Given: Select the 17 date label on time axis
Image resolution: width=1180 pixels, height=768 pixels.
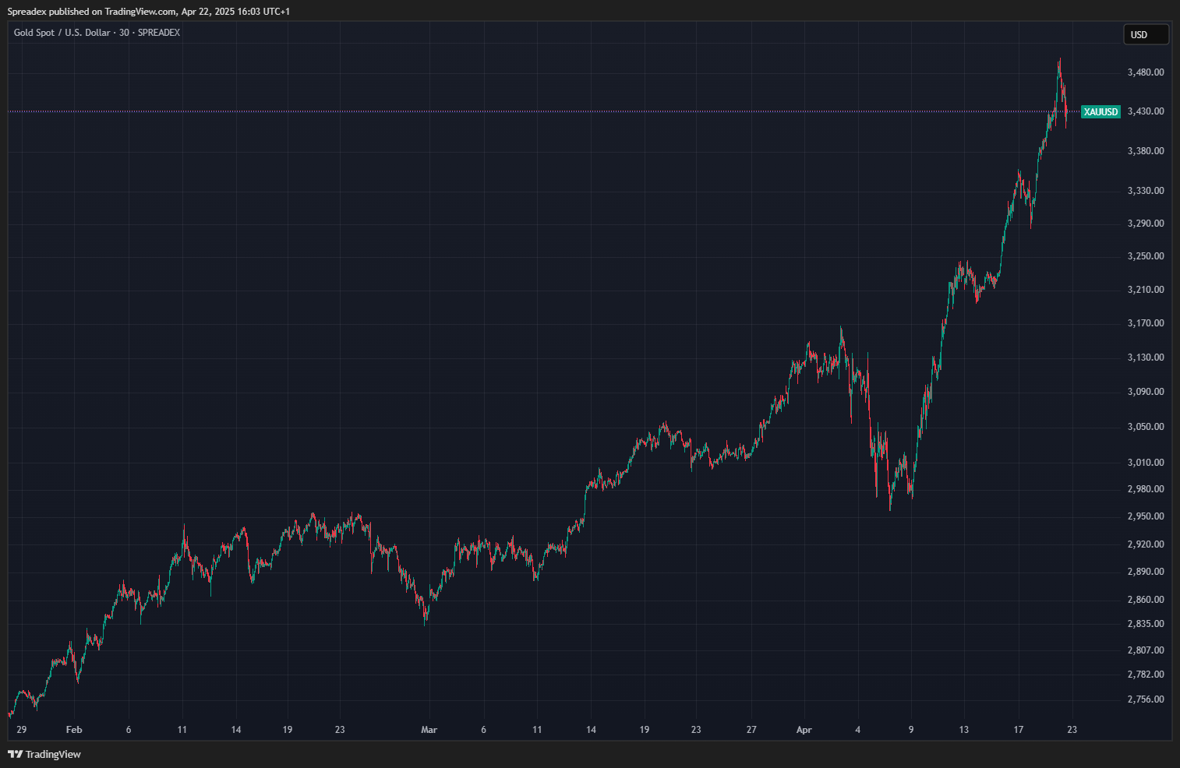Looking at the screenshot, I should click(x=1019, y=730).
